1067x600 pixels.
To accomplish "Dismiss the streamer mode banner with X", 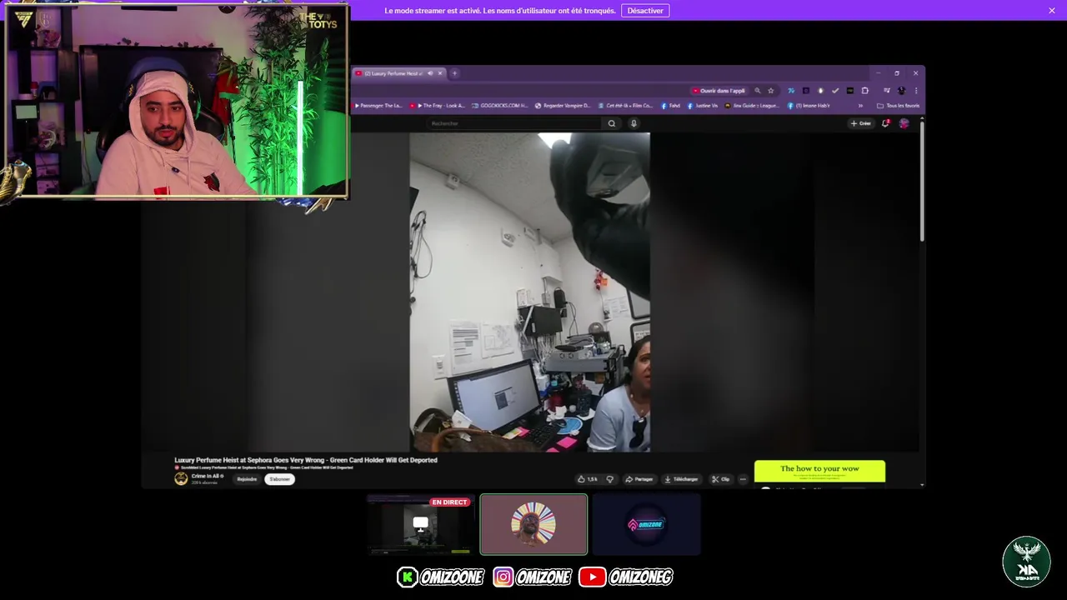I will point(1052,11).
